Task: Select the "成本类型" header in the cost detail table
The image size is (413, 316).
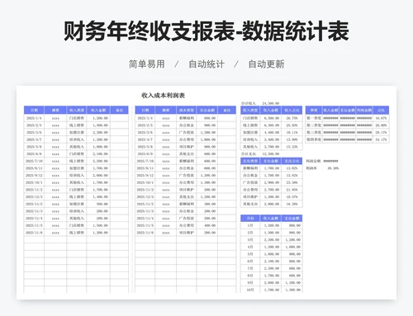Action: (187, 110)
